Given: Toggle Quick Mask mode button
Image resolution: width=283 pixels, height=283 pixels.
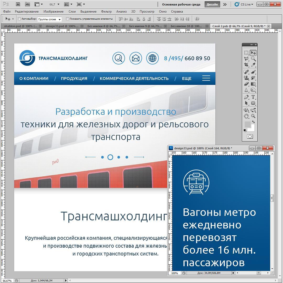Looking at the screenshot, I should [x=250, y=137].
